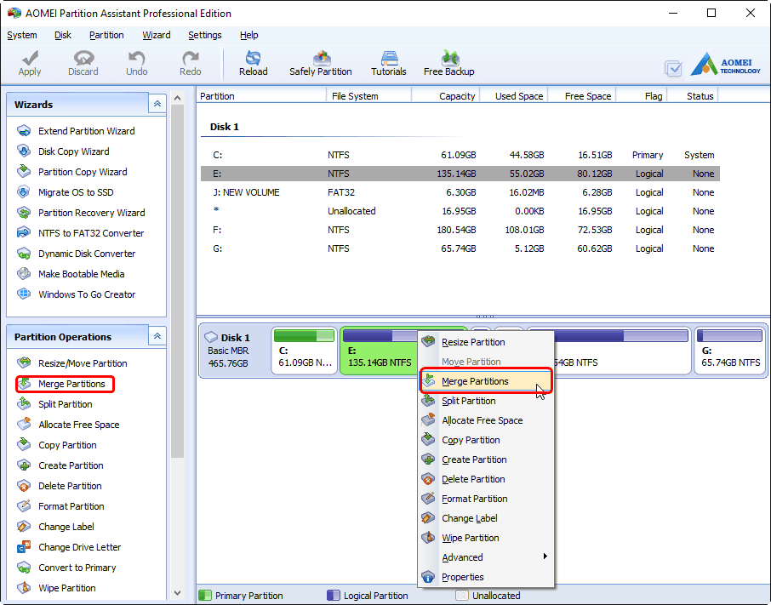Image resolution: width=771 pixels, height=605 pixels.
Task: Open the System menu
Action: pos(22,36)
